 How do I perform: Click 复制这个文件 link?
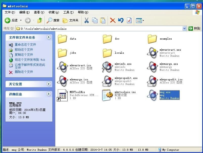[x=24, y=55]
